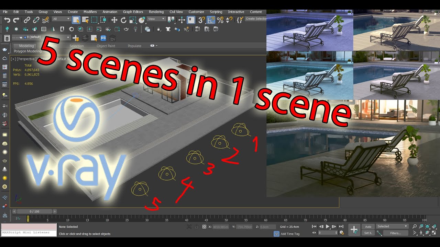Viewport: 440px width, 247px height.
Task: Click the blue RB toolbar icon
Action: [103, 38]
